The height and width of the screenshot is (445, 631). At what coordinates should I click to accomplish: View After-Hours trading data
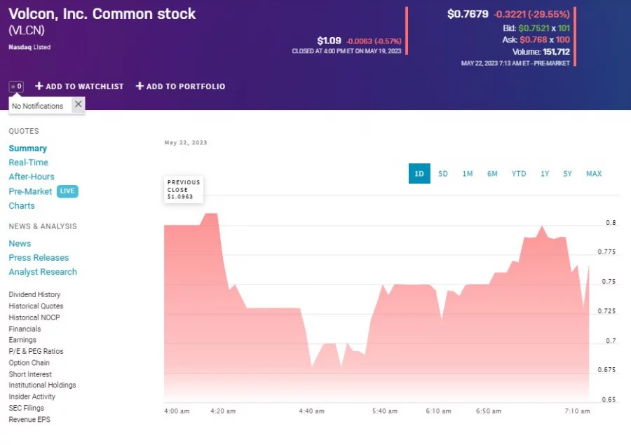click(x=31, y=177)
